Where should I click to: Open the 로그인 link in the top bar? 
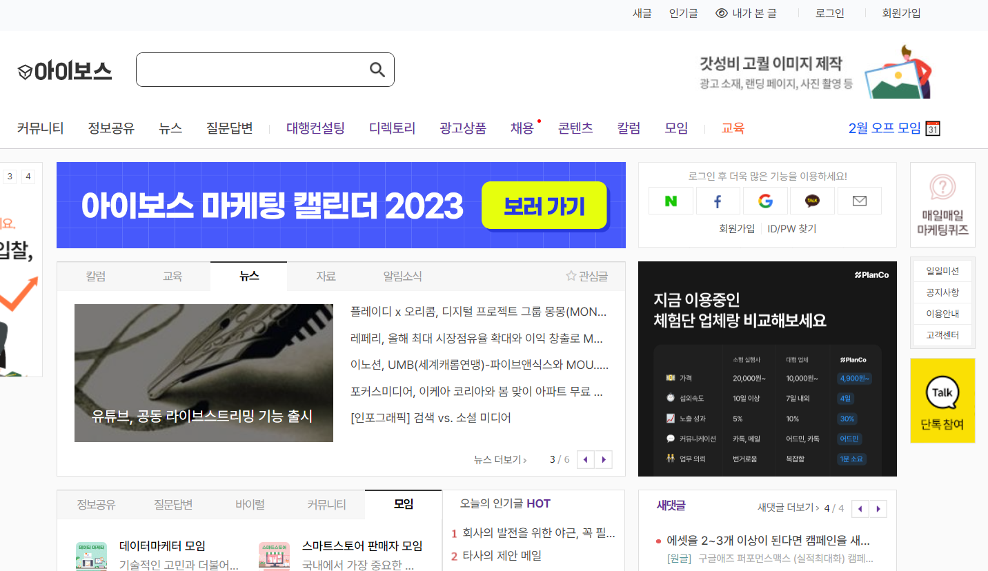point(830,13)
